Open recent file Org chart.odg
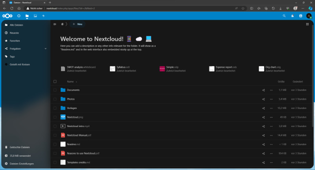This screenshot has width=315, height=170. click(x=272, y=69)
